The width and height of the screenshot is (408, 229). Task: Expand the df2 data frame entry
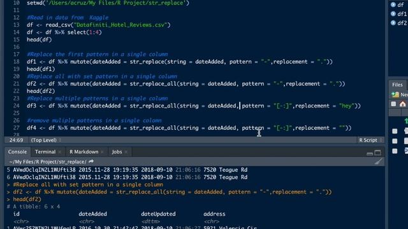(393, 23)
